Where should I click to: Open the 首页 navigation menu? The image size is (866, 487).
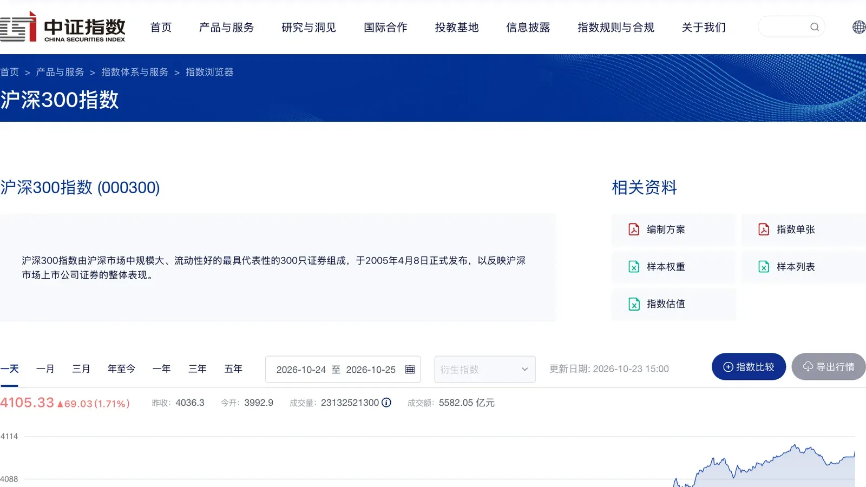point(161,27)
